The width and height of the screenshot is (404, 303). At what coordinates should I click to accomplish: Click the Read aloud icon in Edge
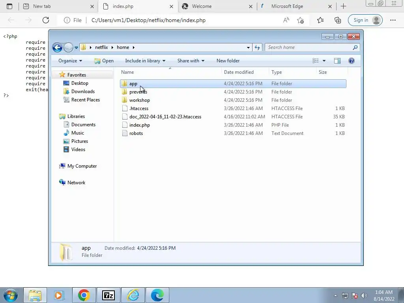click(x=286, y=20)
